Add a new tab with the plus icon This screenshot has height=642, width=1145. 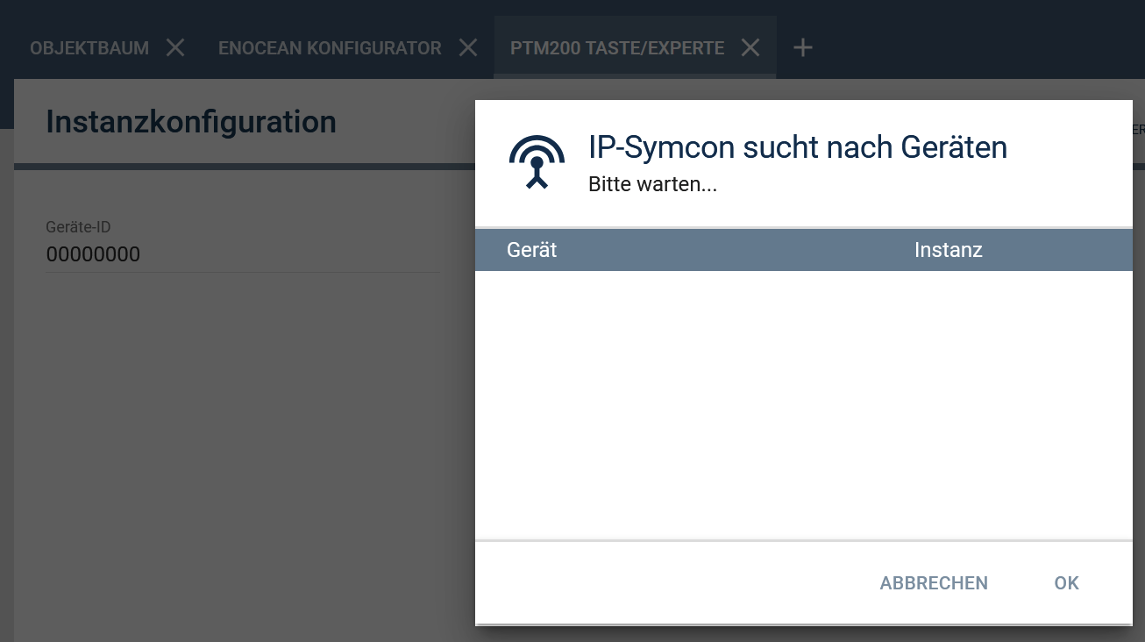802,47
